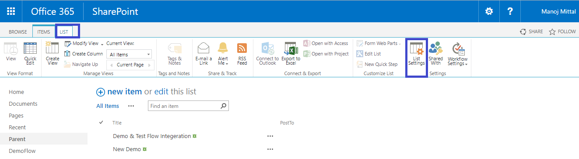Viewport: 579px width, 159px height.
Task: Select the Parent list in navigation
Action: [17, 139]
